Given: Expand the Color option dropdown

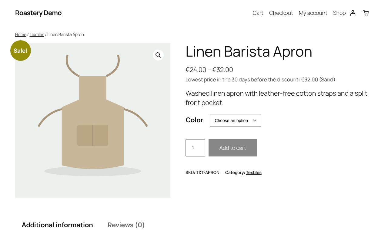Looking at the screenshot, I should point(235,120).
